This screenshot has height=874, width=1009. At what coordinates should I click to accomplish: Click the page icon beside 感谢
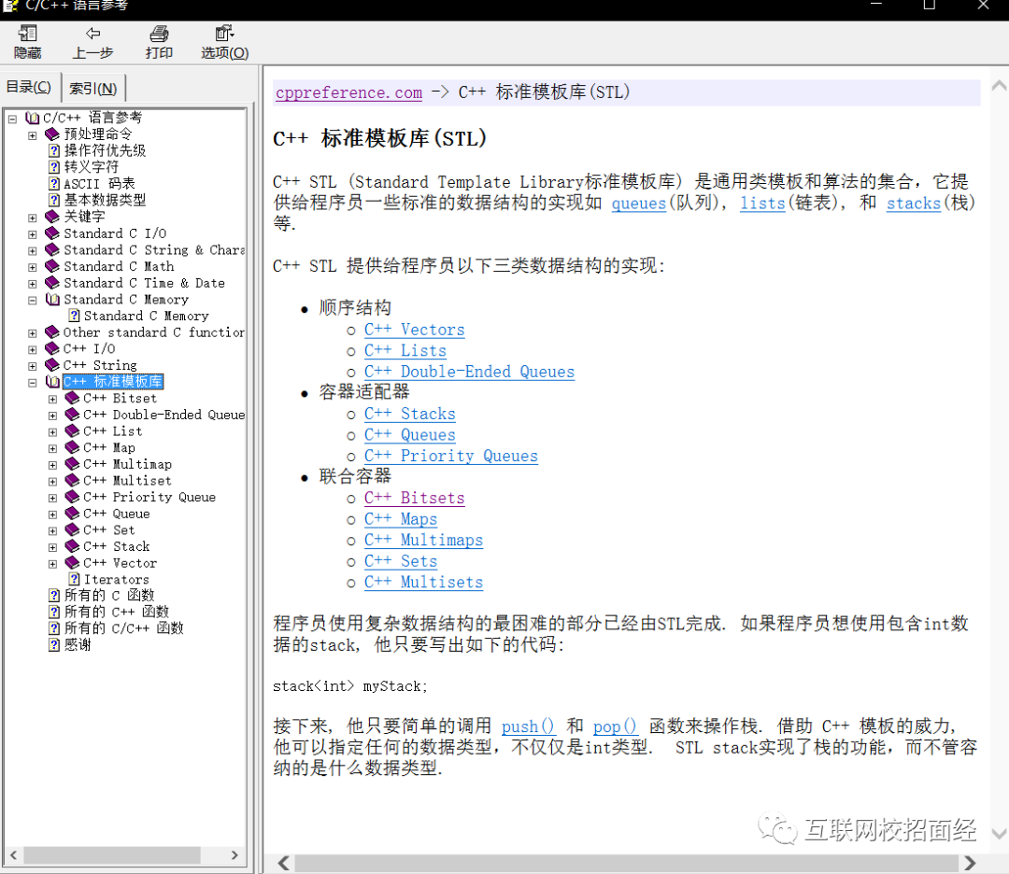(x=55, y=645)
